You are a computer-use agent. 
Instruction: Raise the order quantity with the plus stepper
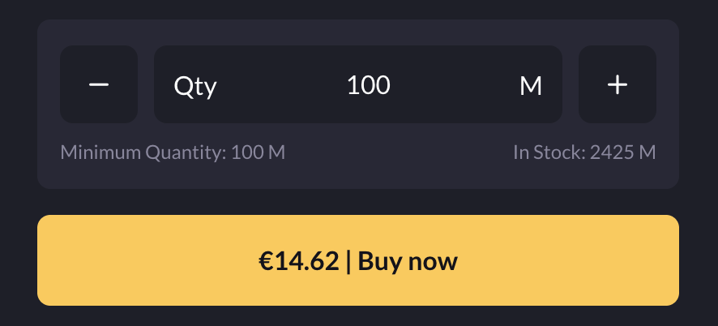pos(618,84)
